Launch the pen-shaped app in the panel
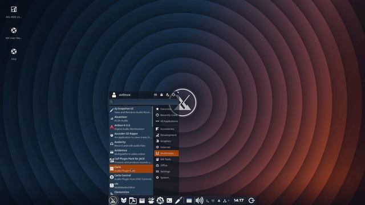 tap(179, 200)
